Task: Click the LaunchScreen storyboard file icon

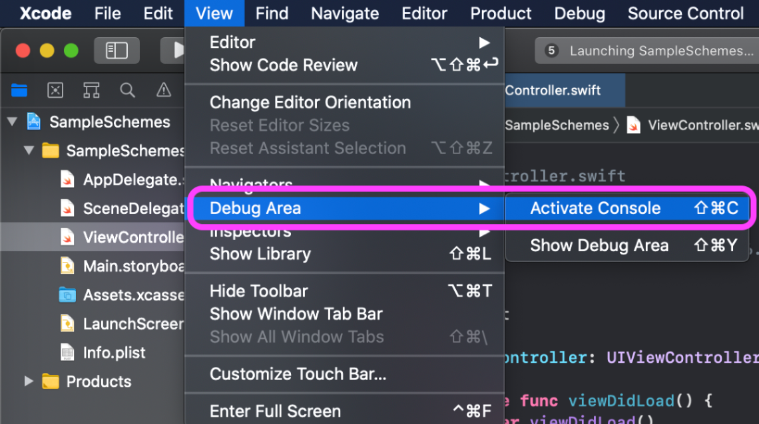Action: [x=67, y=324]
